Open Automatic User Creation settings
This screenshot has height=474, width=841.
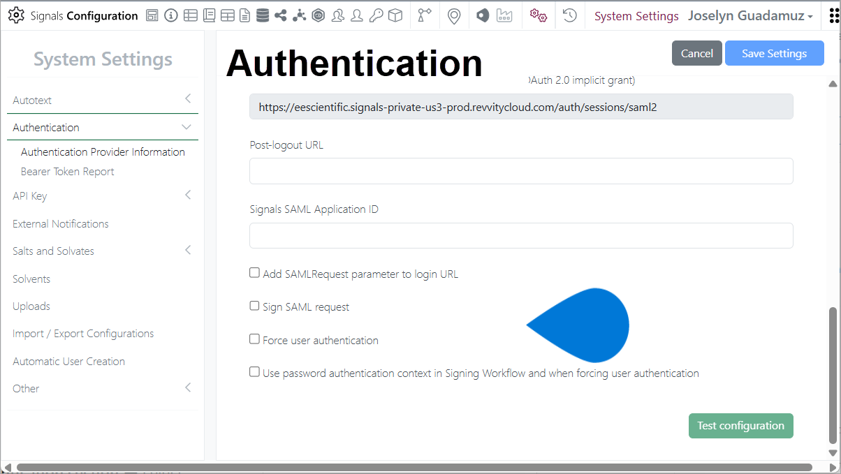click(68, 362)
